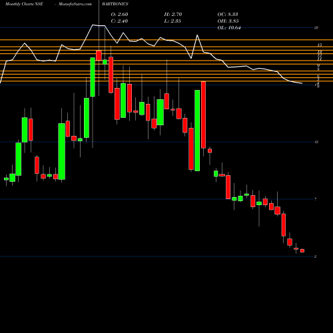Click the price axis label 7

316,199
